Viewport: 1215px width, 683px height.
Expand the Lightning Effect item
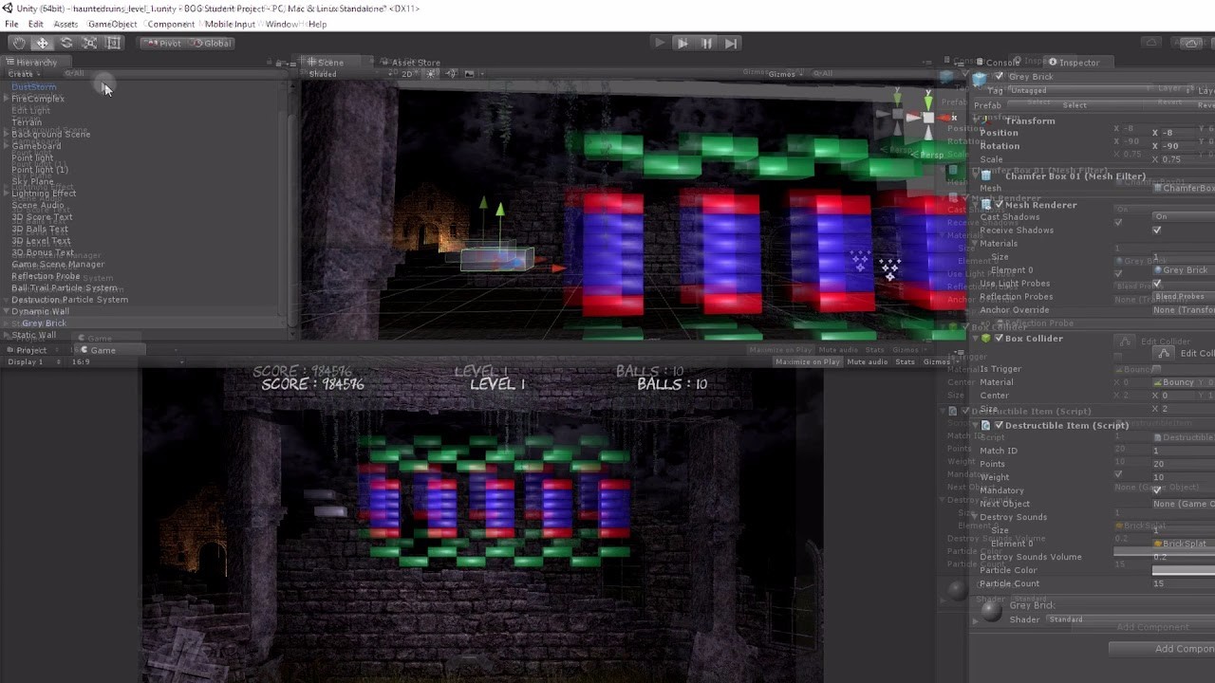(7, 194)
